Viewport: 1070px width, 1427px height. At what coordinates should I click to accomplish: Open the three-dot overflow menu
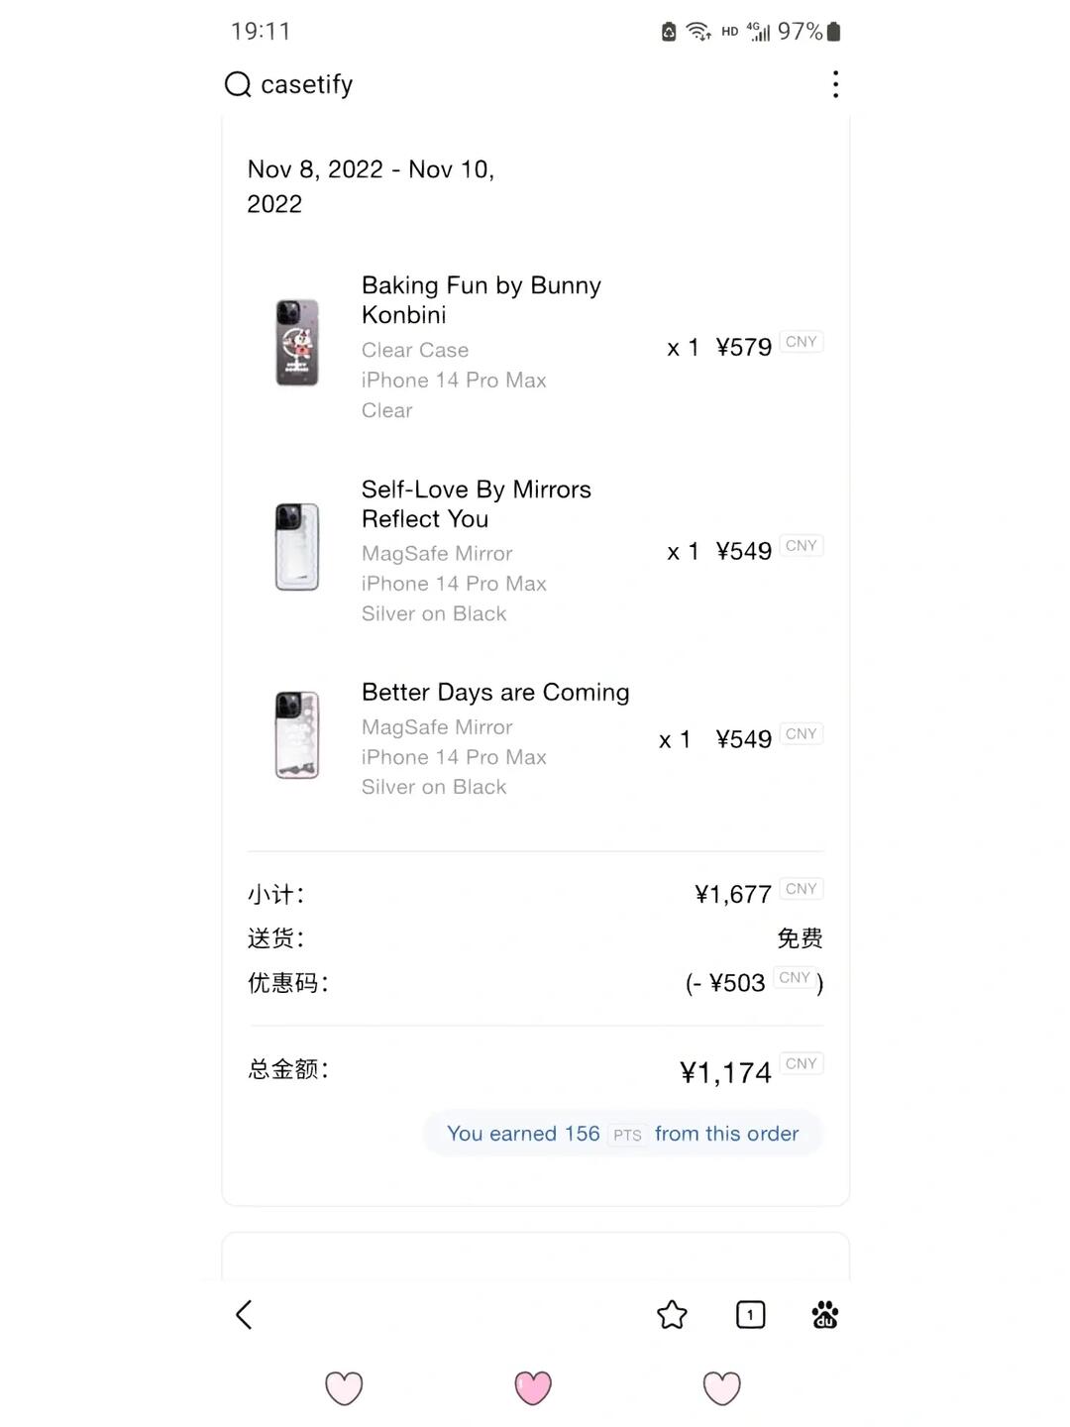tap(835, 85)
